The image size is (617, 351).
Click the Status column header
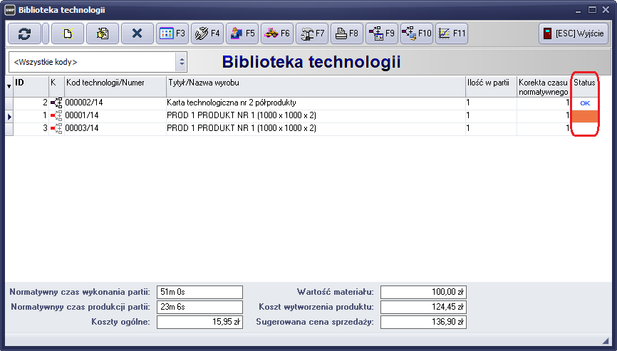click(584, 83)
